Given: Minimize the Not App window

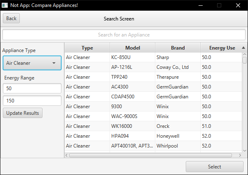Looking at the screenshot, I should [201, 5].
